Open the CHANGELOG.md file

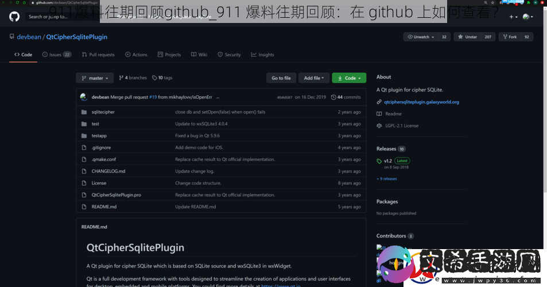click(x=108, y=171)
